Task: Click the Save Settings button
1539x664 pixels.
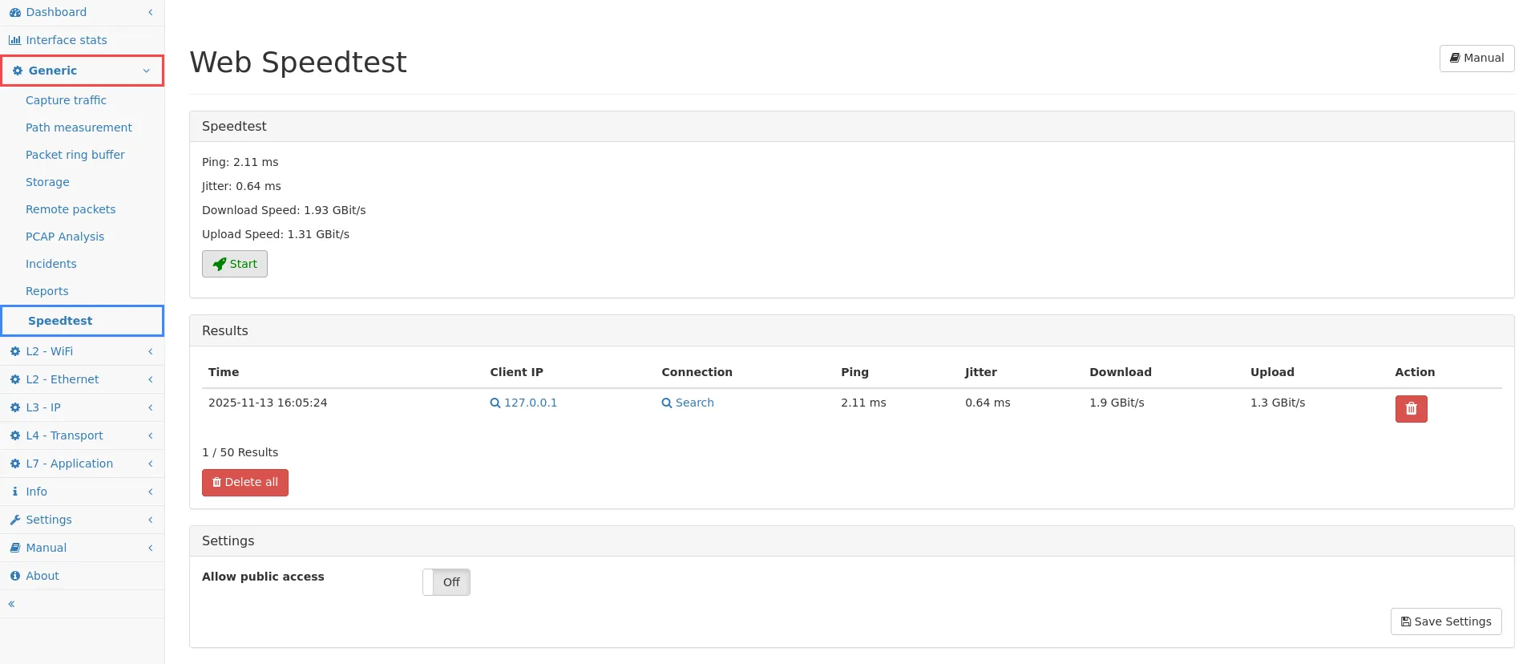Action: [x=1445, y=621]
